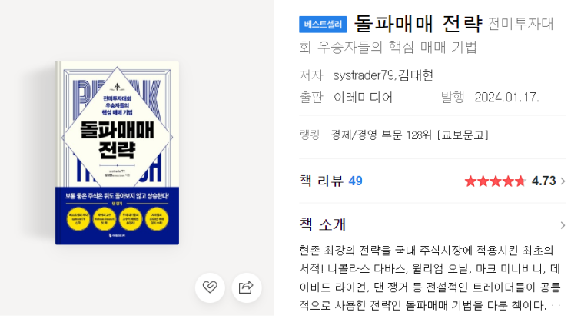Click the heart like icon
The width and height of the screenshot is (571, 319).
coord(210,287)
